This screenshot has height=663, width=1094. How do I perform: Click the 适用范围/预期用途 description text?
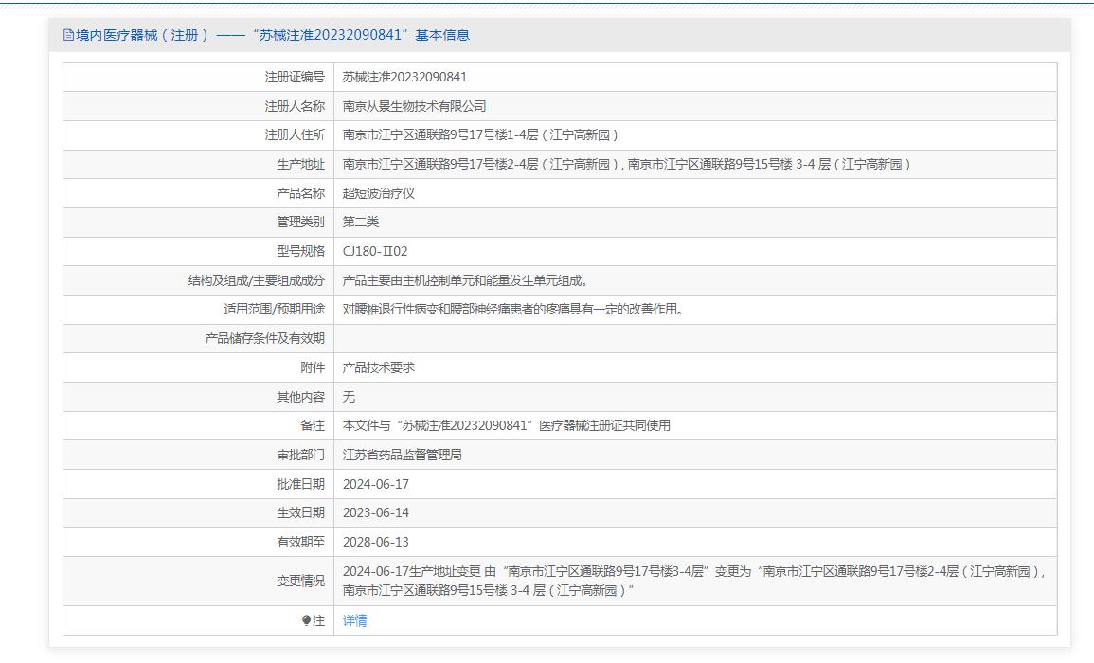[x=512, y=309]
